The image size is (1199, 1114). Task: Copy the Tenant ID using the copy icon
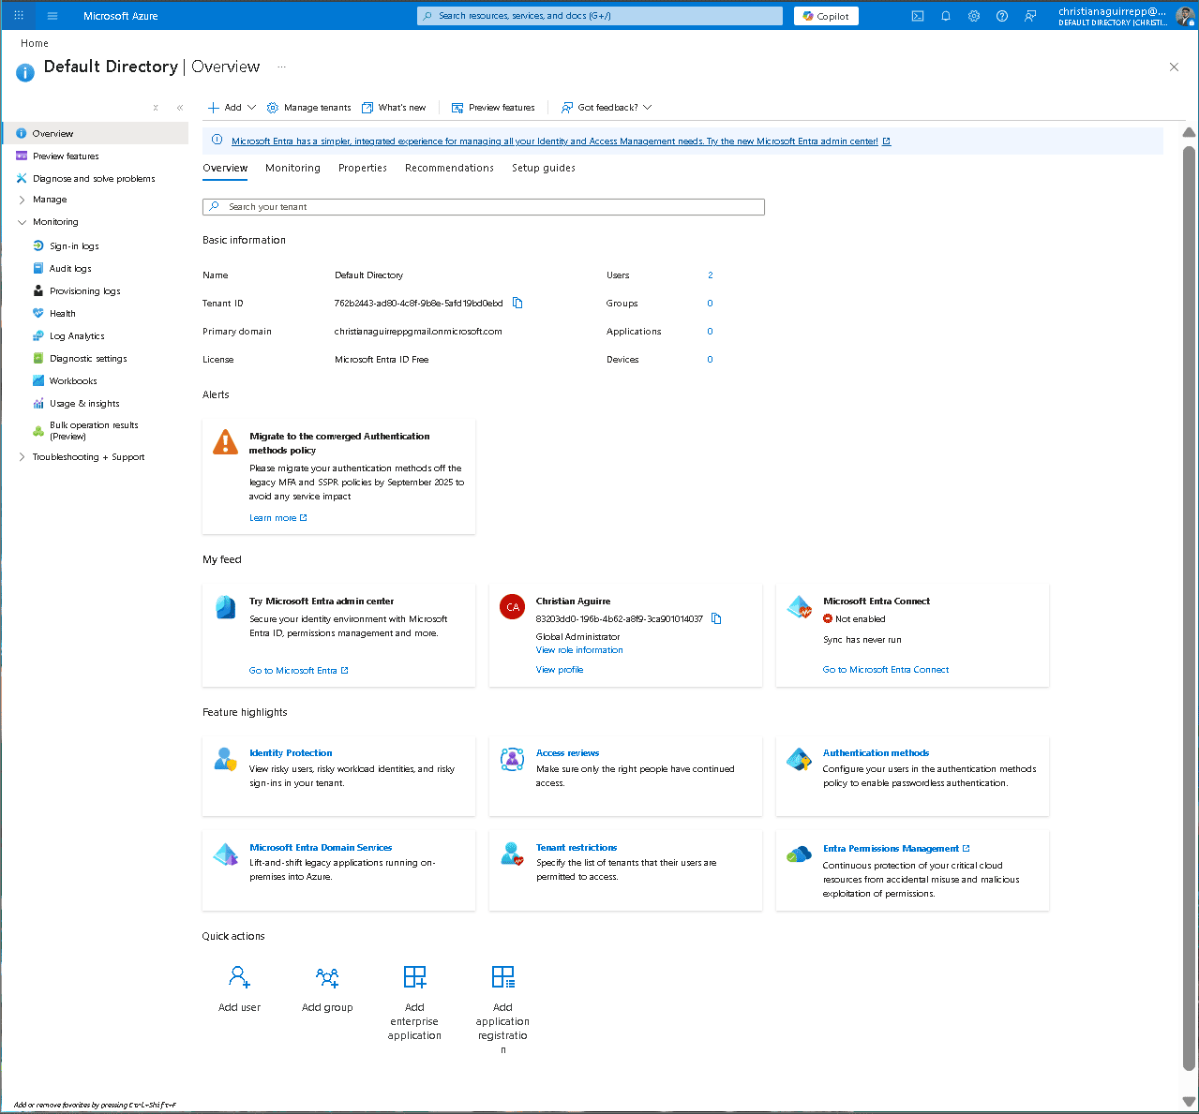[517, 303]
